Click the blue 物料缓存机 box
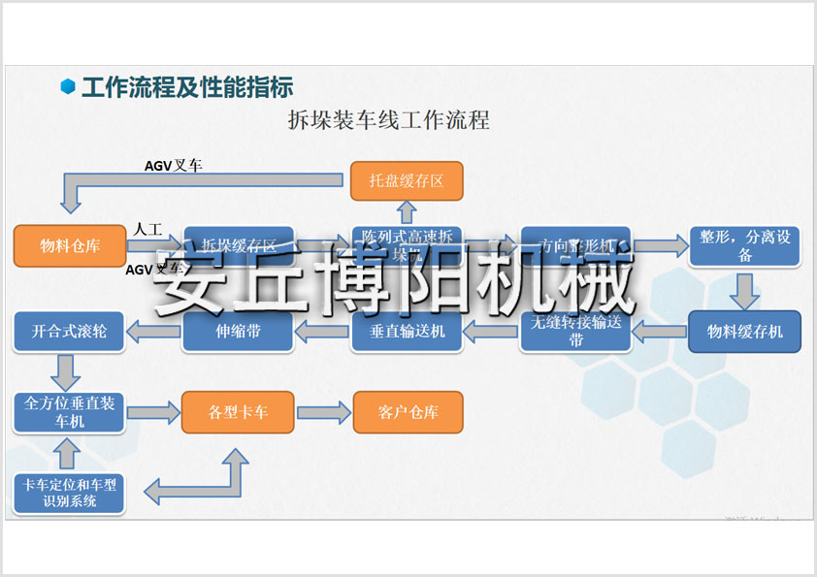Screen dimensions: 817x577 (744, 332)
